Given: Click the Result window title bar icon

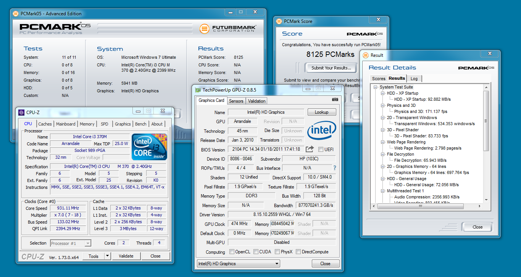Looking at the screenshot, I should pos(366,55).
